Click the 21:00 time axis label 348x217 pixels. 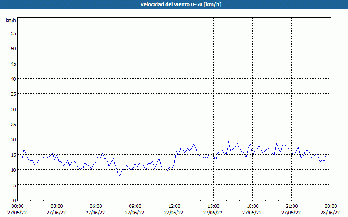[291, 206]
